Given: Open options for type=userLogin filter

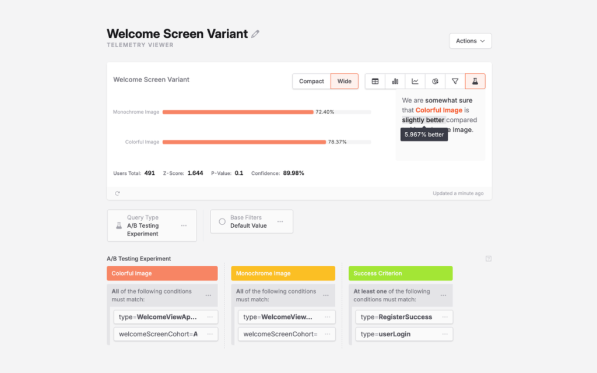Looking at the screenshot, I should pos(445,334).
